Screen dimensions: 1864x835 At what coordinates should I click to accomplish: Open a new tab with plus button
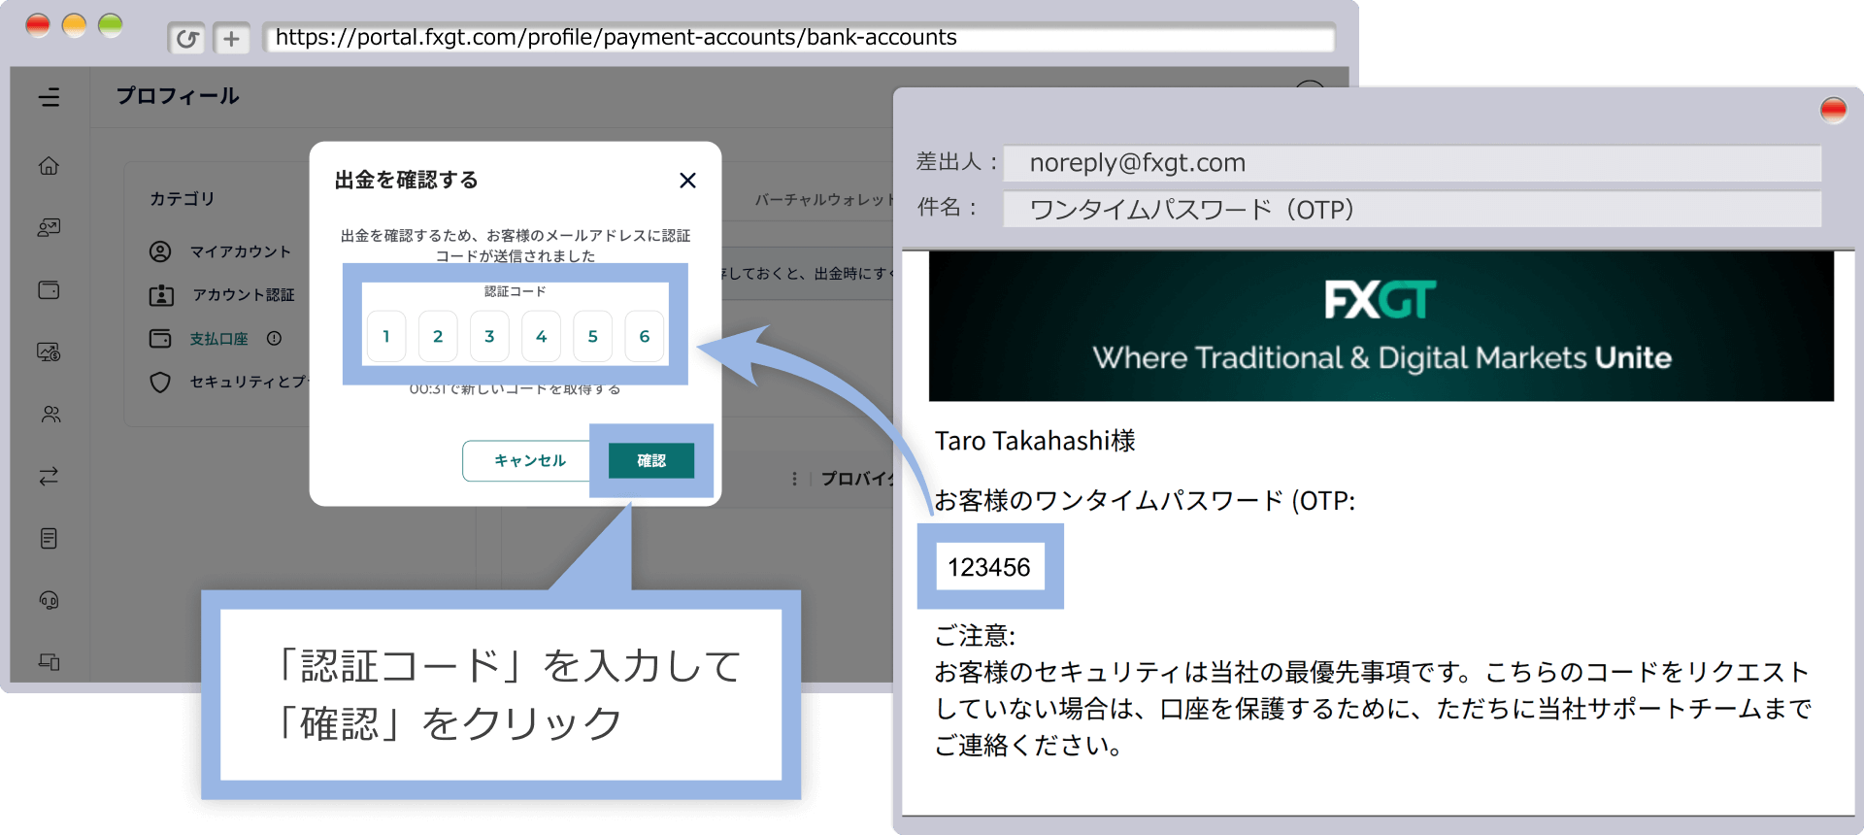pos(231,38)
